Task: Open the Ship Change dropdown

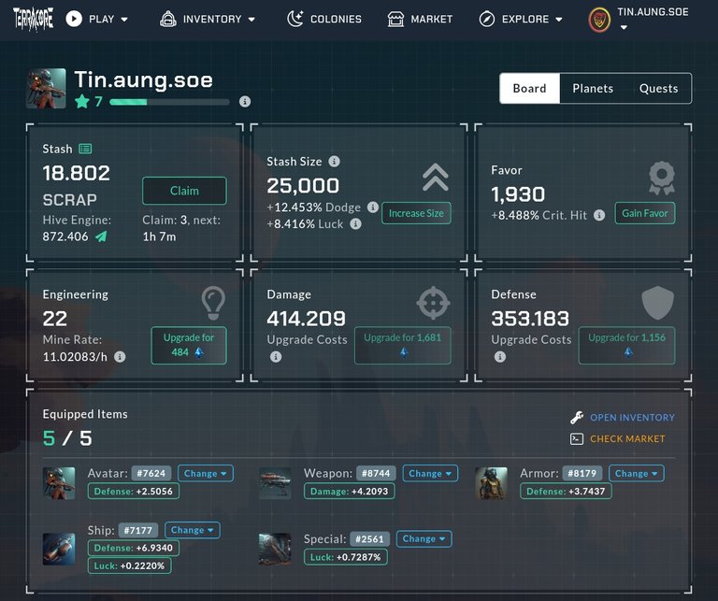Action: tap(193, 530)
